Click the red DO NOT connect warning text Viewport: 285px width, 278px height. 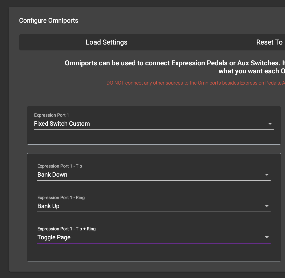click(x=195, y=83)
